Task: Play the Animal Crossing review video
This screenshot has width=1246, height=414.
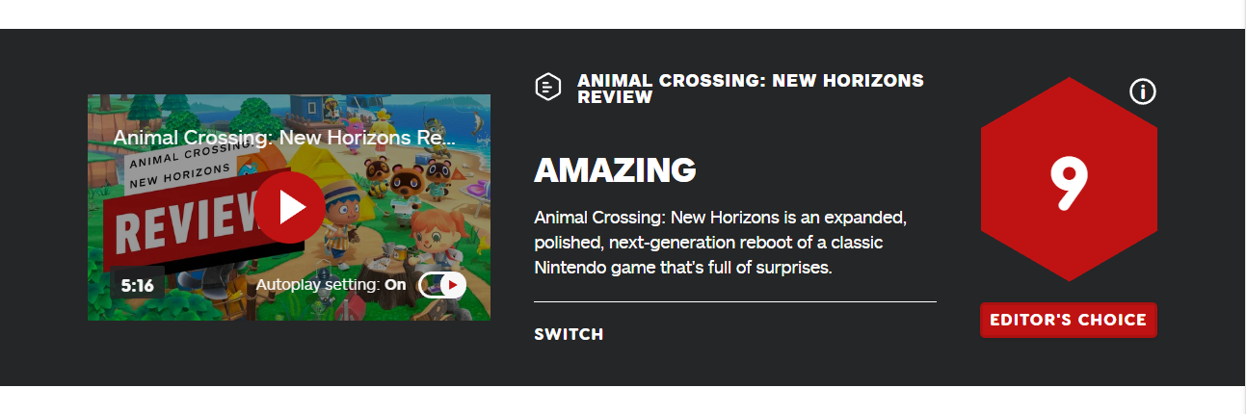Action: click(x=290, y=207)
